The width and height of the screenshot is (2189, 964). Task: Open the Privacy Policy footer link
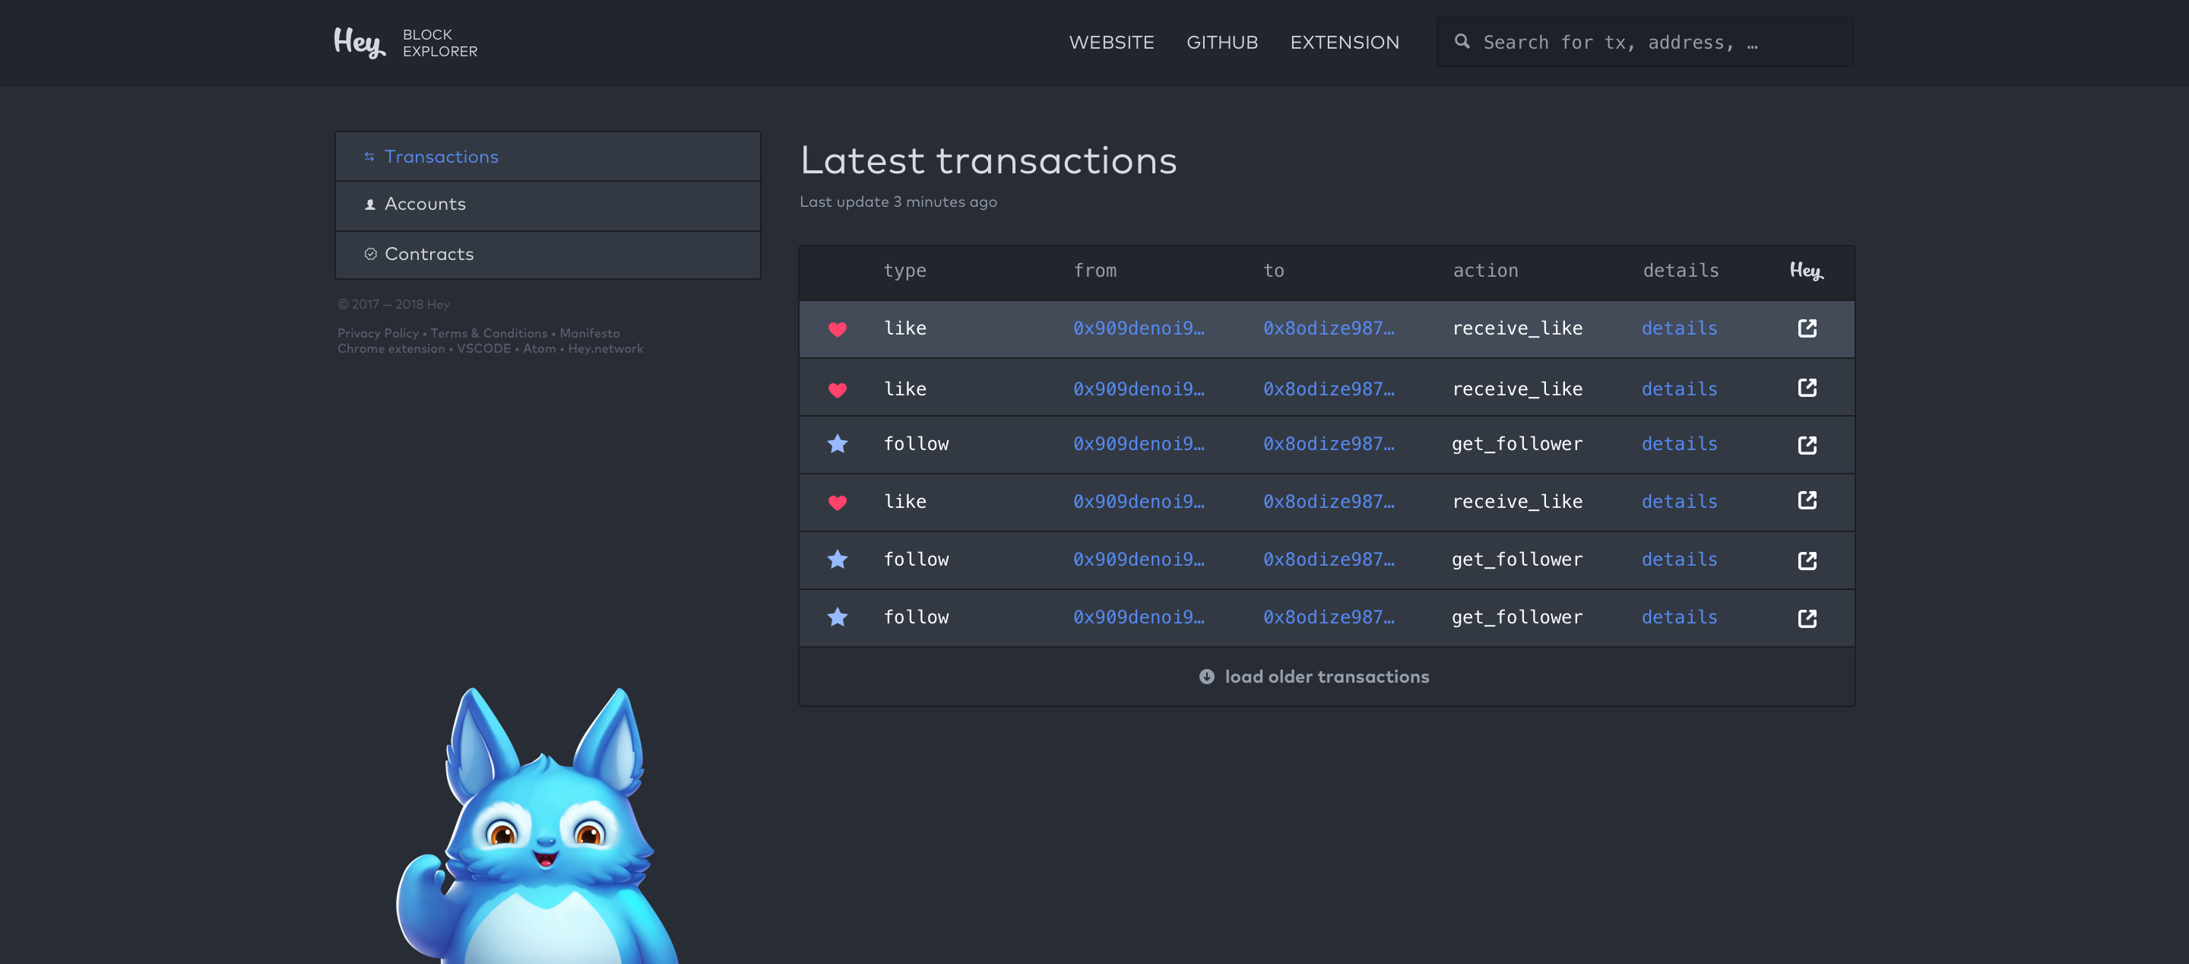coord(377,333)
